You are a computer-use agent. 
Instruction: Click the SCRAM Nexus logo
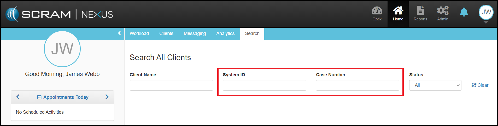[59, 14]
